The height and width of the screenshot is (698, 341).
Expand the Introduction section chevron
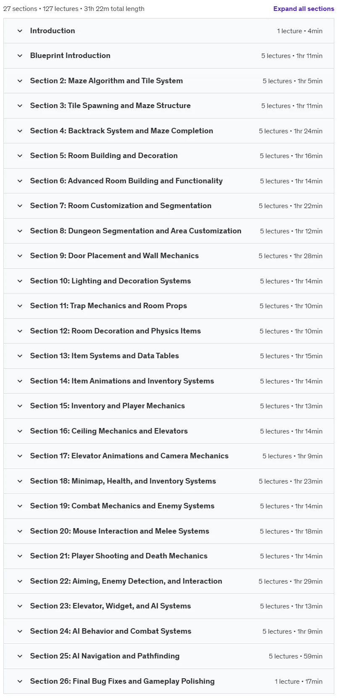[20, 31]
